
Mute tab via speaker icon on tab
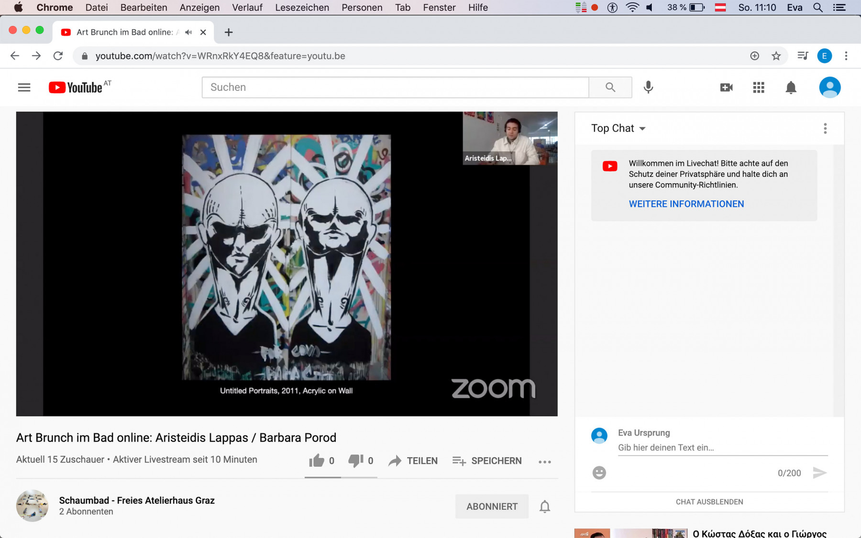click(188, 32)
